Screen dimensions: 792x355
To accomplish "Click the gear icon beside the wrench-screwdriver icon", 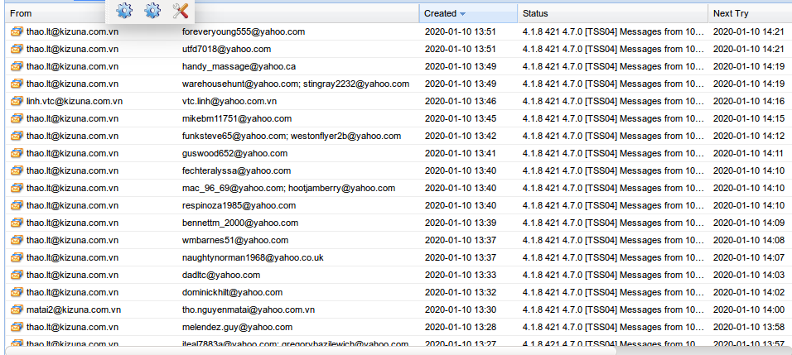I will 152,11.
